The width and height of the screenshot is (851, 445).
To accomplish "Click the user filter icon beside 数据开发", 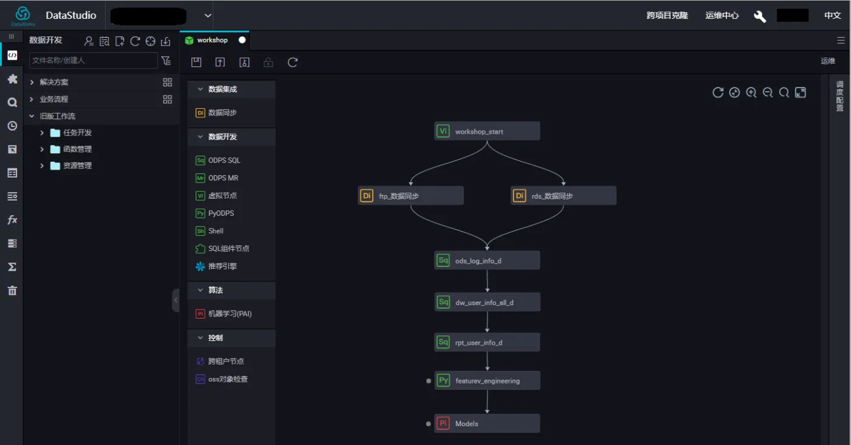I will (x=89, y=41).
